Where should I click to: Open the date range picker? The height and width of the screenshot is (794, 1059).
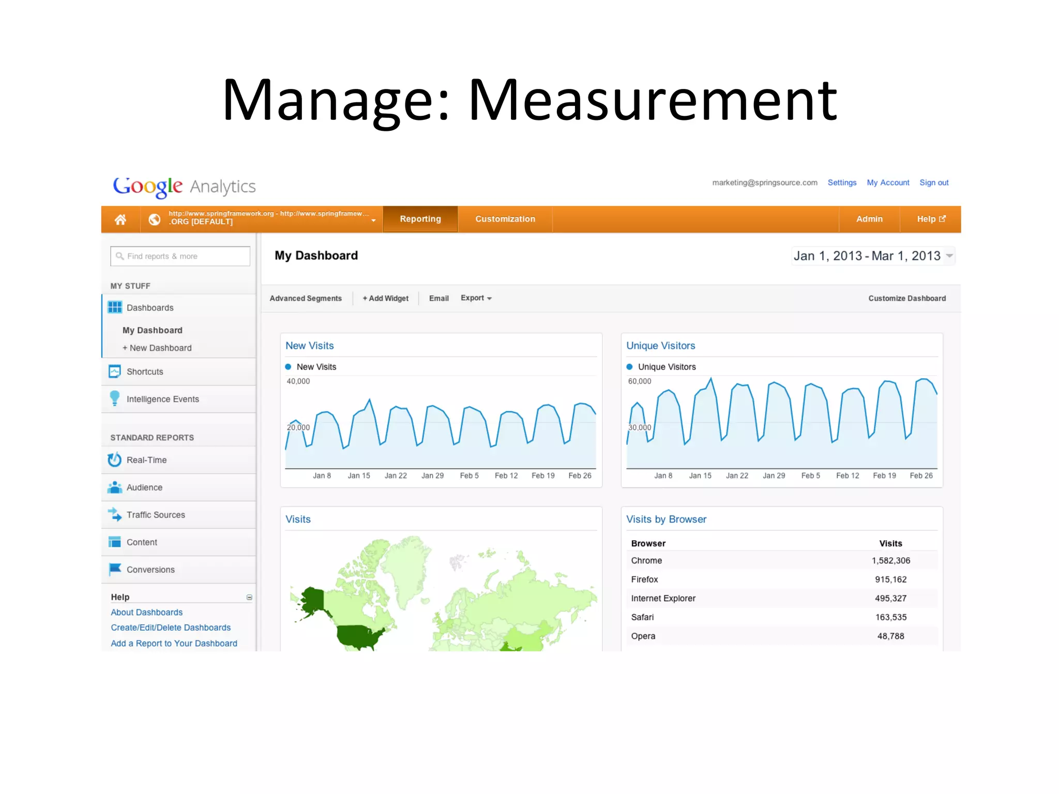[x=873, y=256]
